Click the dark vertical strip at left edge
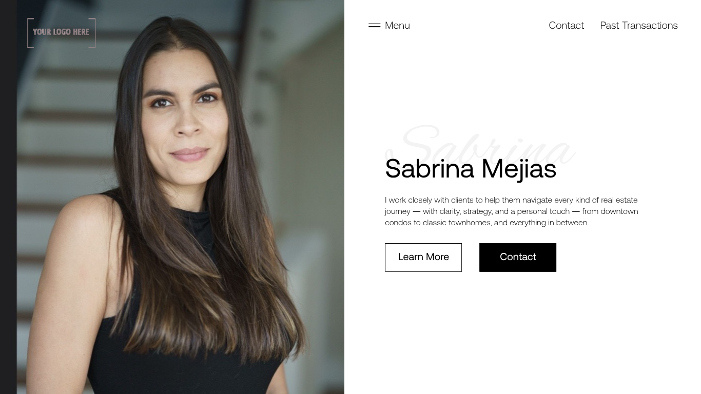Viewport: 701px width, 394px height. pyautogui.click(x=8, y=197)
